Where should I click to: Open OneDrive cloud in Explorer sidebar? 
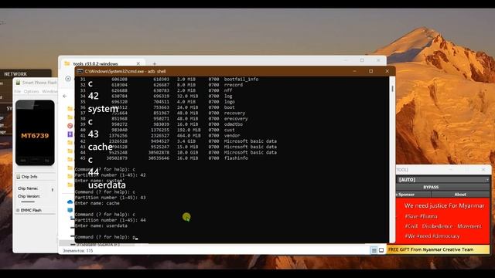(x=70, y=202)
